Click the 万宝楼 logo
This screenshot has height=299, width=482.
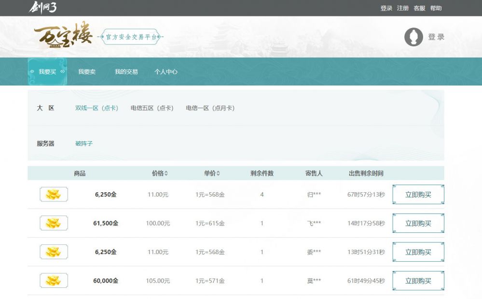tap(63, 35)
